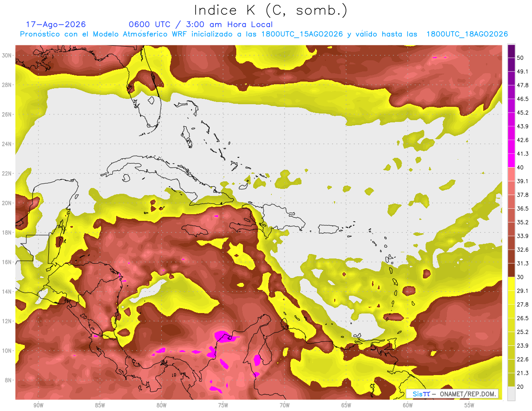Click the colorbar value 41.3
This screenshot has width=532, height=411.
pyautogui.click(x=523, y=154)
